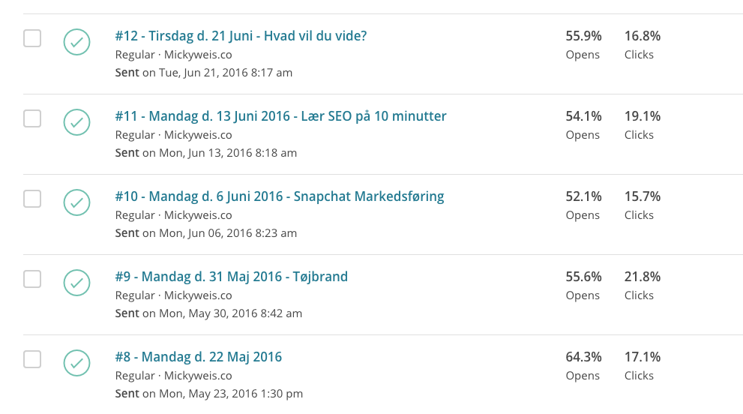Screen dimensions: 743x414
Task: Select the checkbox for #8 Mandag d. 22 Maj
Action: tap(32, 359)
